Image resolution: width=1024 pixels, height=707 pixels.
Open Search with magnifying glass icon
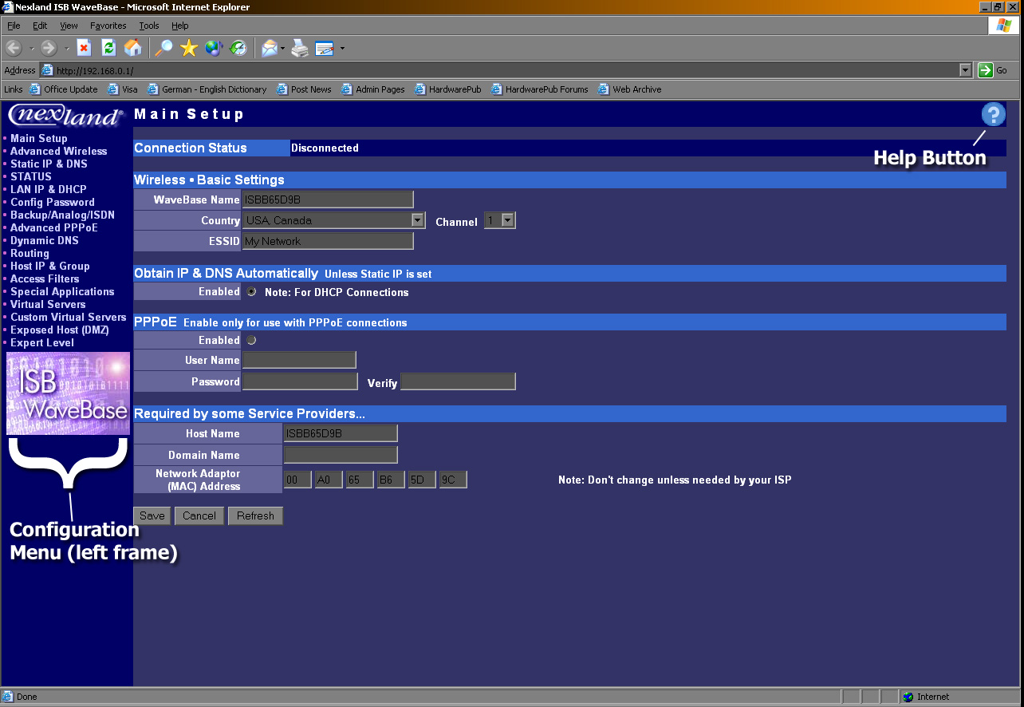pos(163,49)
